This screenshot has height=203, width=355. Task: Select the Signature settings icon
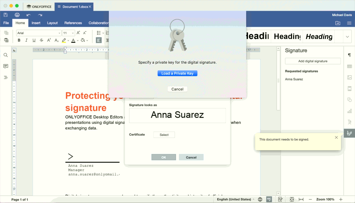point(349,133)
